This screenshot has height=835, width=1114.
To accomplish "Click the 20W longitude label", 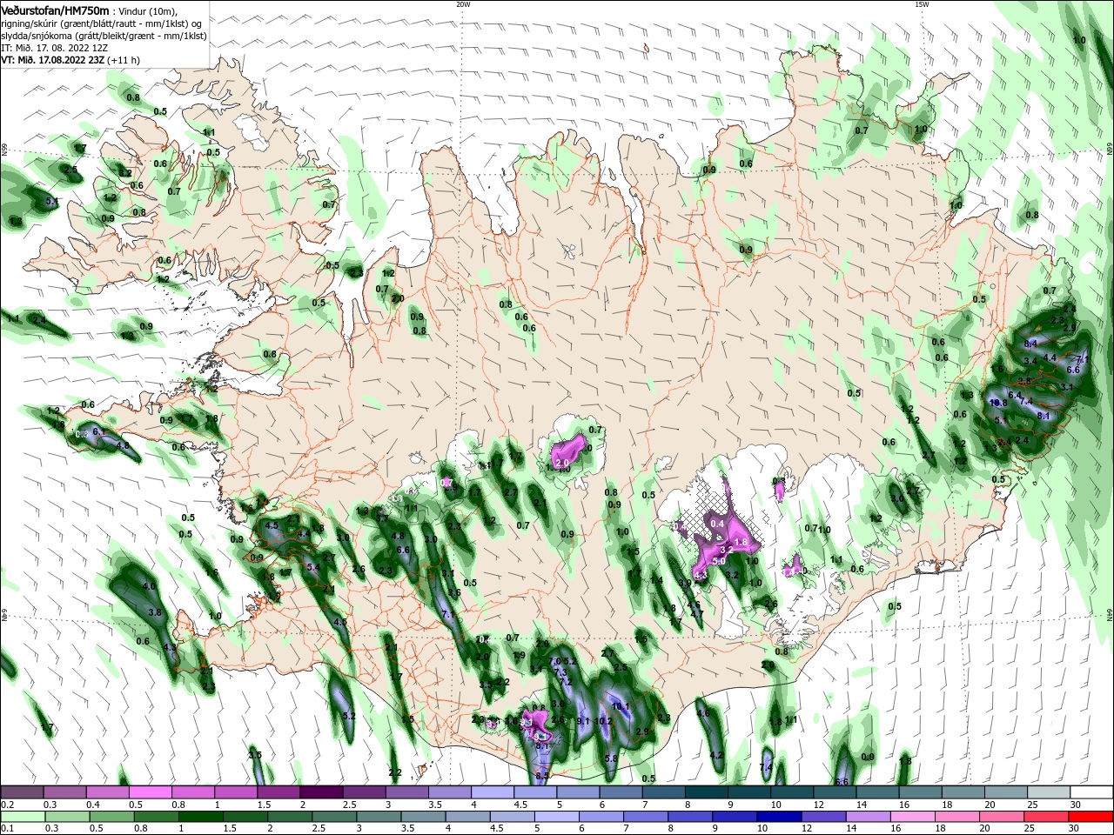I will pos(463,4).
